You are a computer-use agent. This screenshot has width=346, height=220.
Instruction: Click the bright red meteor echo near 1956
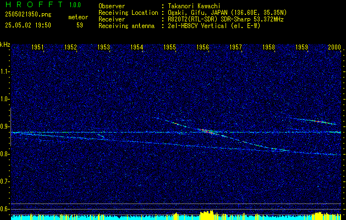click(x=206, y=131)
